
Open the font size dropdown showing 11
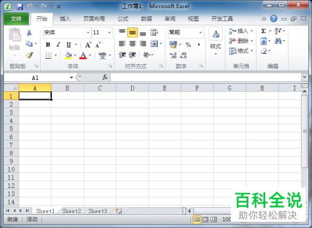tap(109, 32)
